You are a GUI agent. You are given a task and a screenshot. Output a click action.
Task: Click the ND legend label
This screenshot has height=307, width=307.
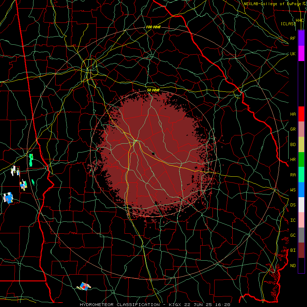(x=293, y=266)
